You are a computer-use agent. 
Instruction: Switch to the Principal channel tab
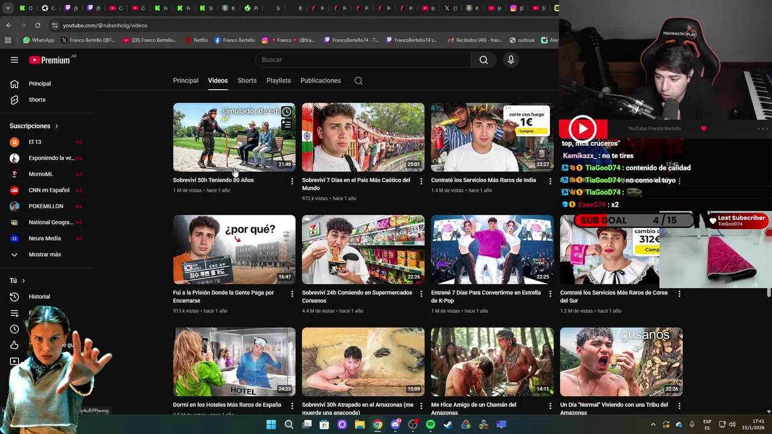click(186, 81)
